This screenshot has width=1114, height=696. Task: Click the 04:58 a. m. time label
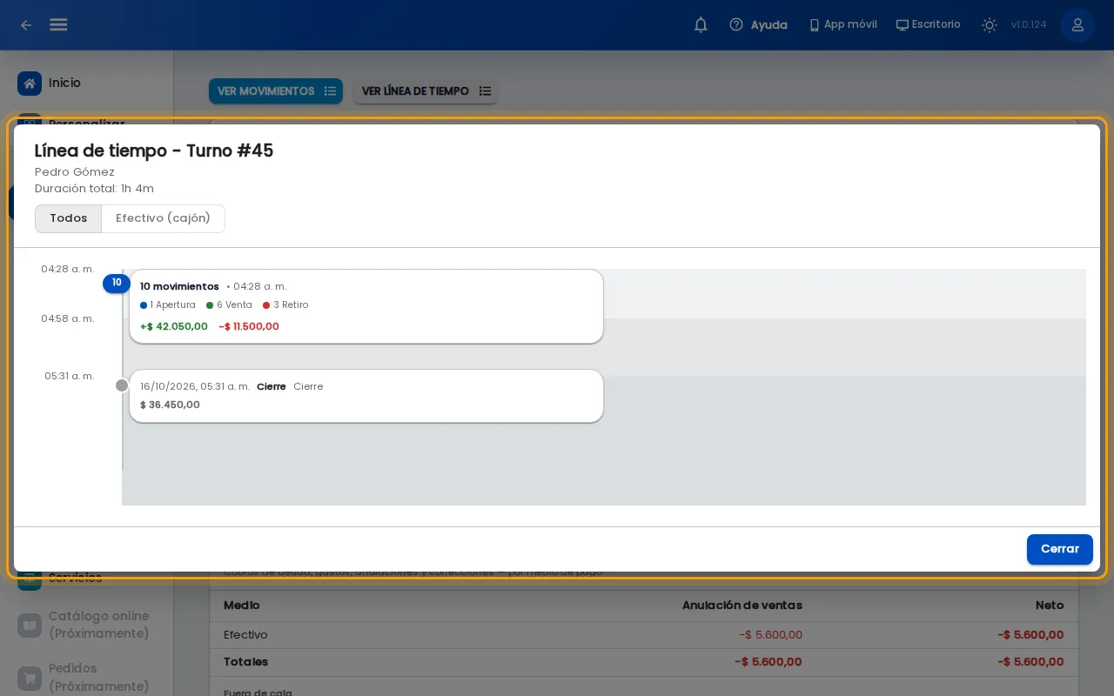pyautogui.click(x=68, y=319)
